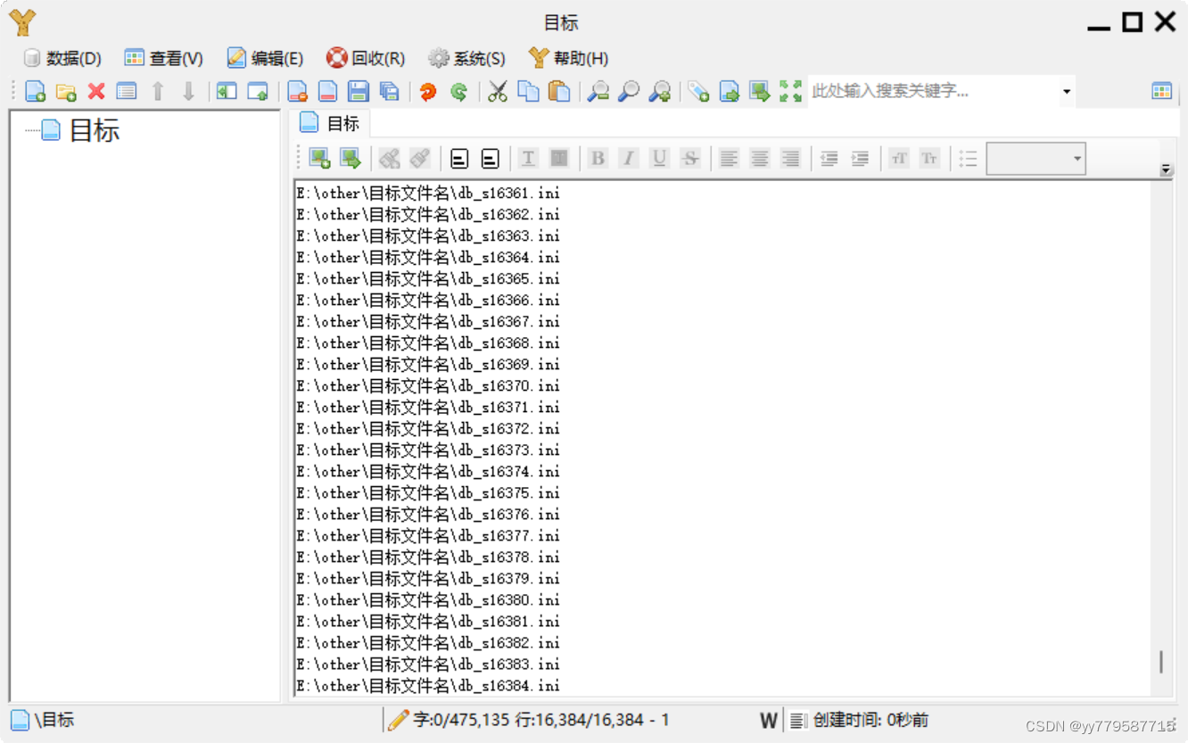Zoom out with the minus magnifier
This screenshot has width=1188, height=743.
[598, 91]
